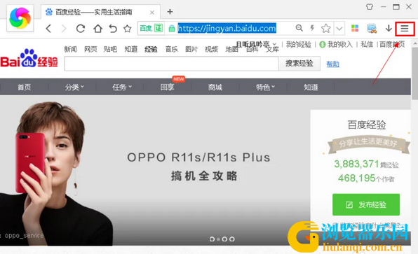
Task: Open the 私信 link
Action: (367, 44)
